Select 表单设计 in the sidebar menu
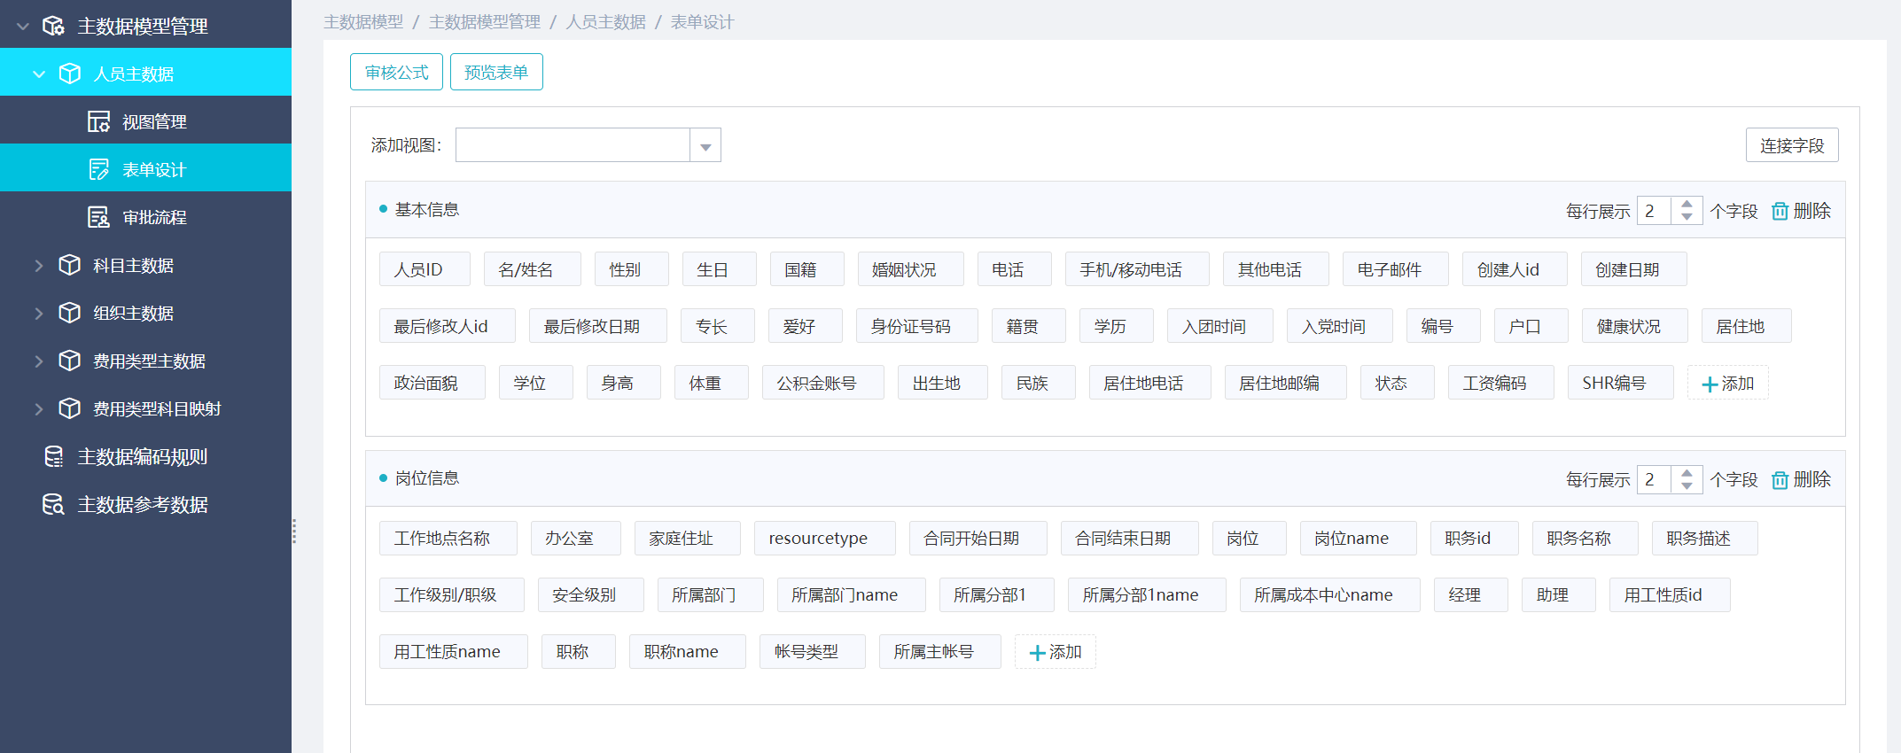Screen dimensions: 1901x753 pos(153,169)
